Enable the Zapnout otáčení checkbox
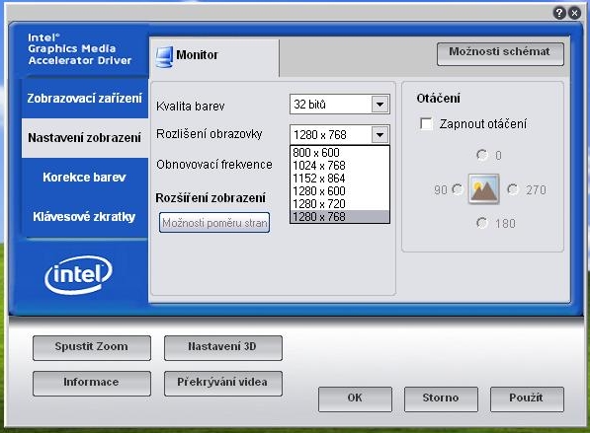Viewport: 590px width, 433px height. pyautogui.click(x=426, y=123)
